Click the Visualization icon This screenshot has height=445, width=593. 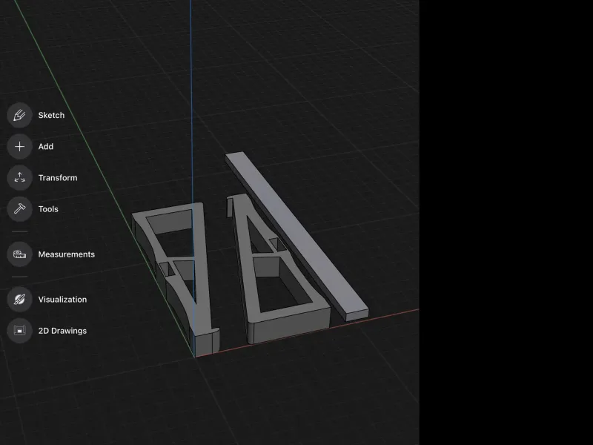pyautogui.click(x=20, y=300)
